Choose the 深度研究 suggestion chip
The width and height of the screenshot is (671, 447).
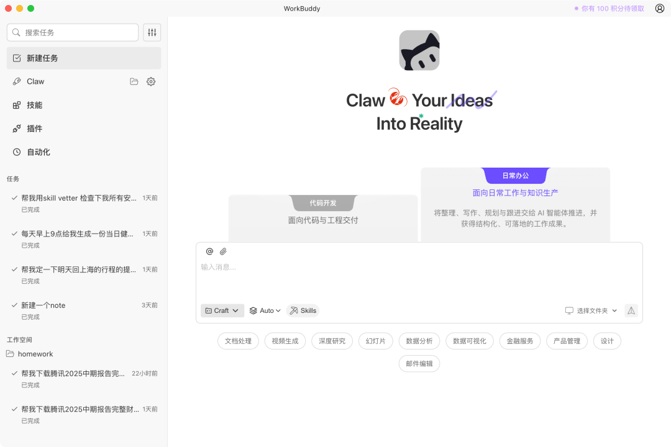pyautogui.click(x=332, y=341)
